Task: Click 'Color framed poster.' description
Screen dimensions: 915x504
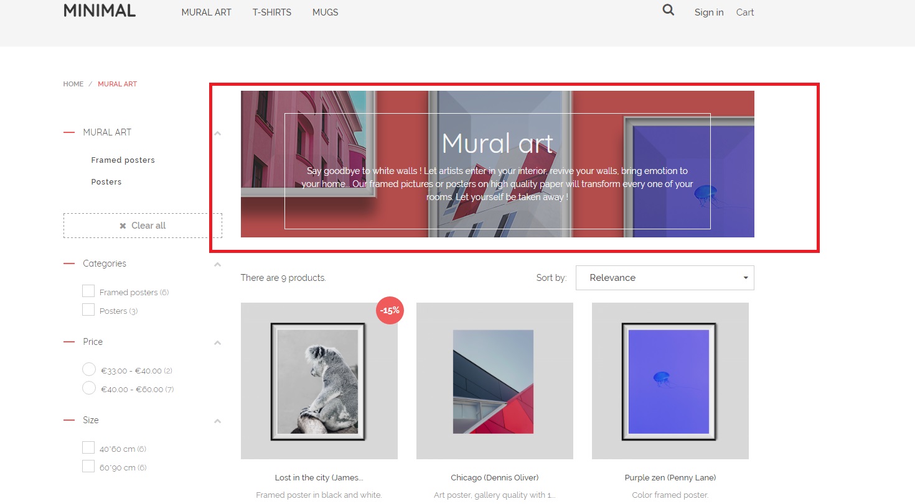Action: coord(670,495)
